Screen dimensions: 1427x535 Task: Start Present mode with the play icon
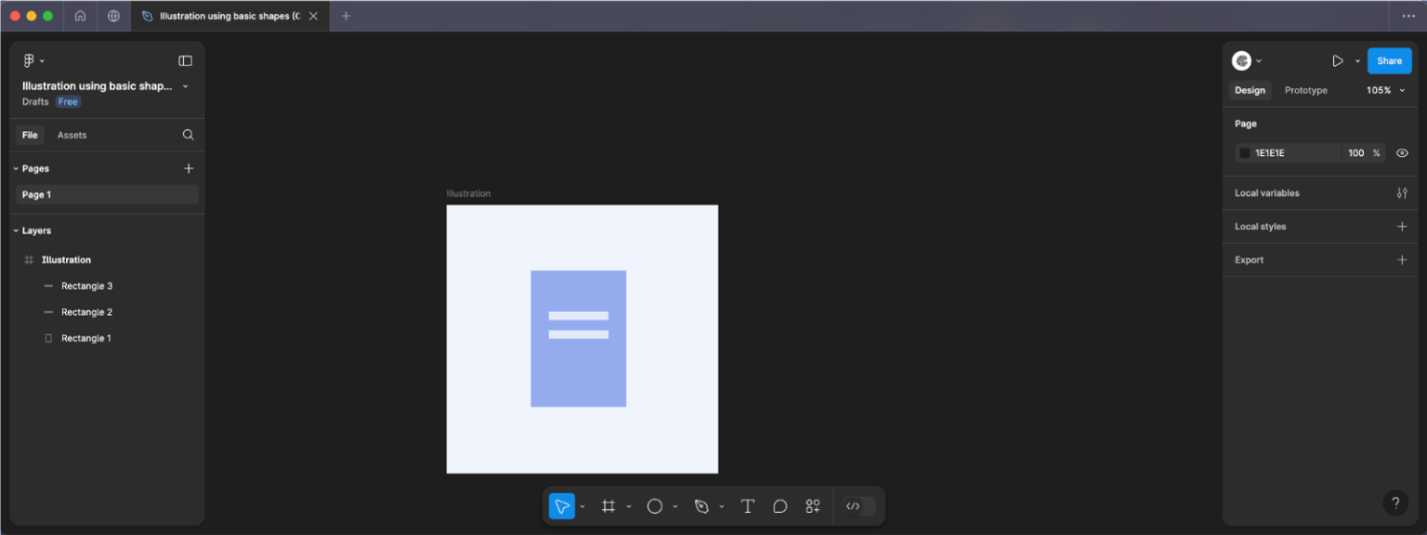(1338, 60)
